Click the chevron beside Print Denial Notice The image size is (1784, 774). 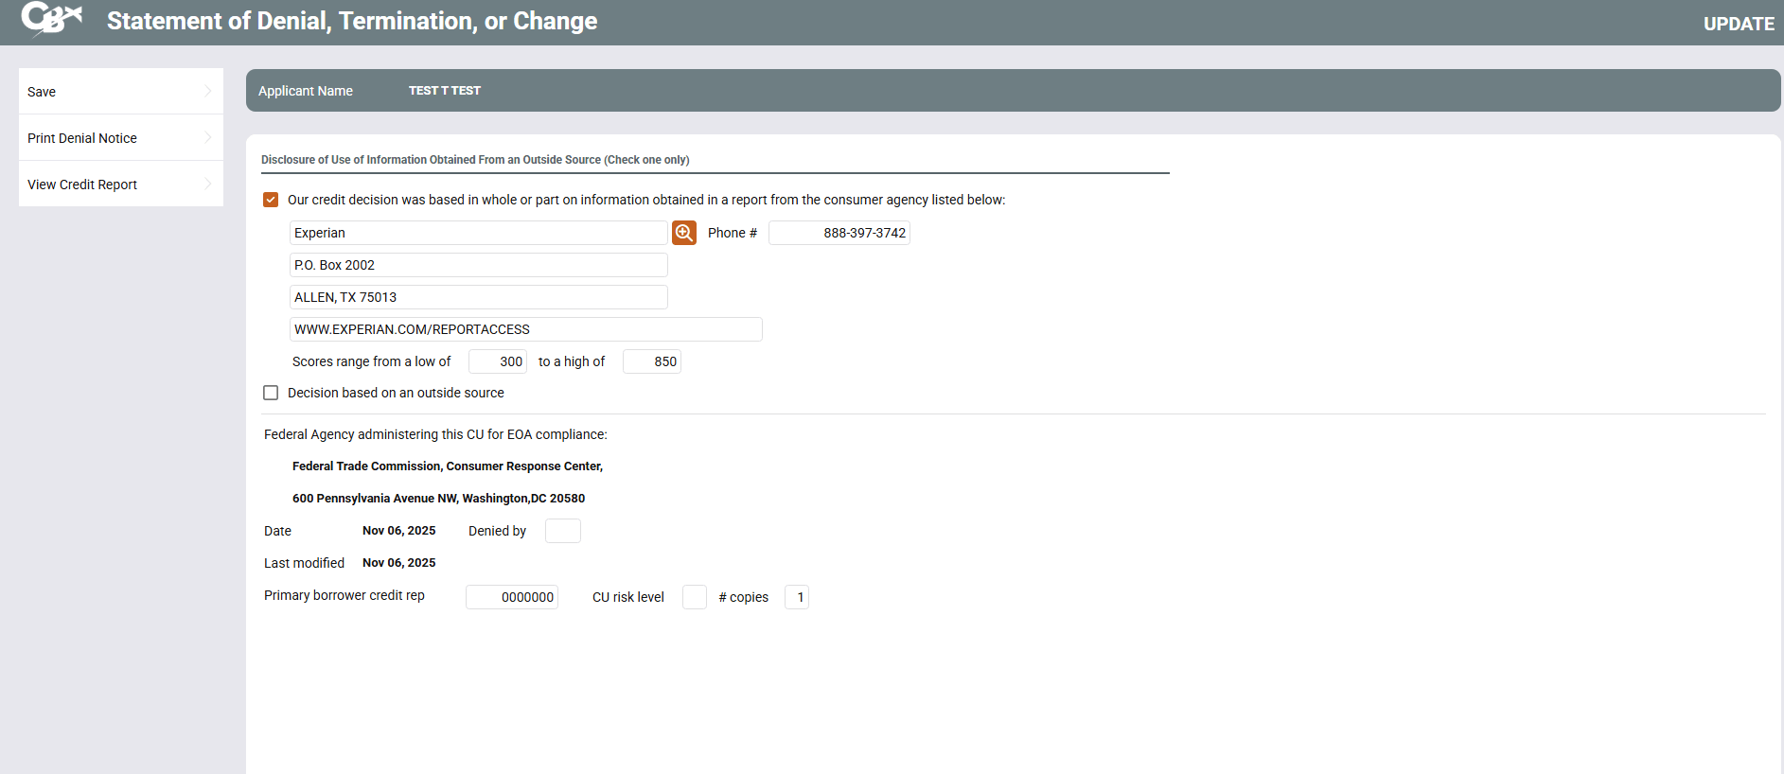[x=207, y=138]
